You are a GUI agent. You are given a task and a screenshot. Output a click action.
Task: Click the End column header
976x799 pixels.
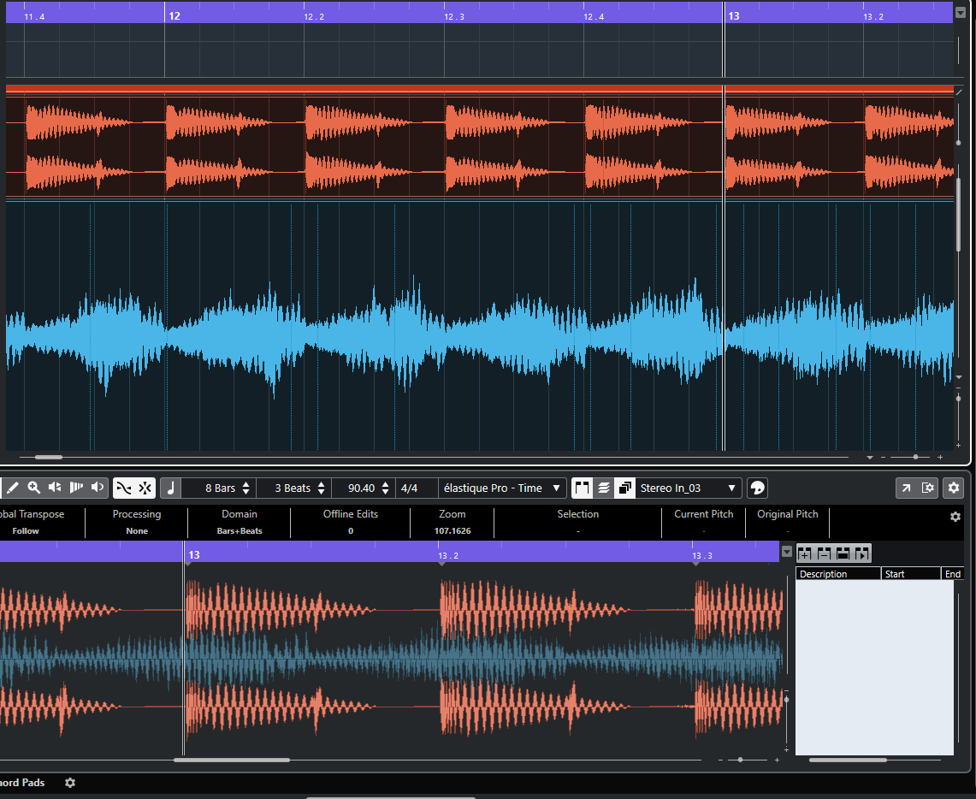point(952,574)
